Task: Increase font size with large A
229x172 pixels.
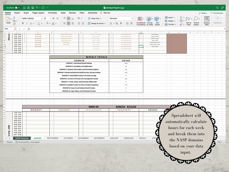Action: tap(53, 18)
